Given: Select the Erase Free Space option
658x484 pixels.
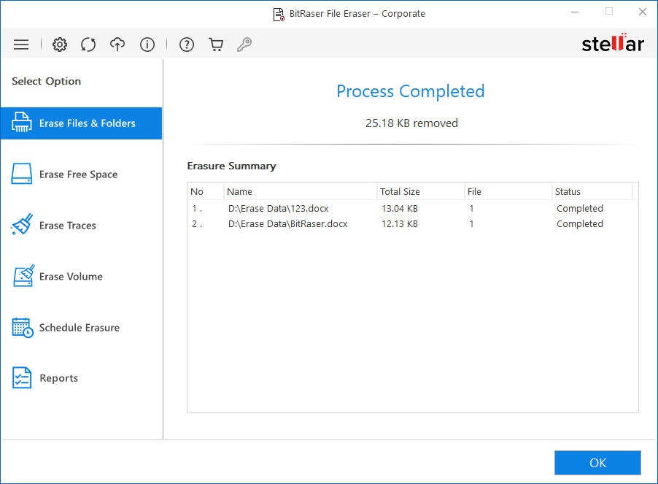Looking at the screenshot, I should 82,174.
